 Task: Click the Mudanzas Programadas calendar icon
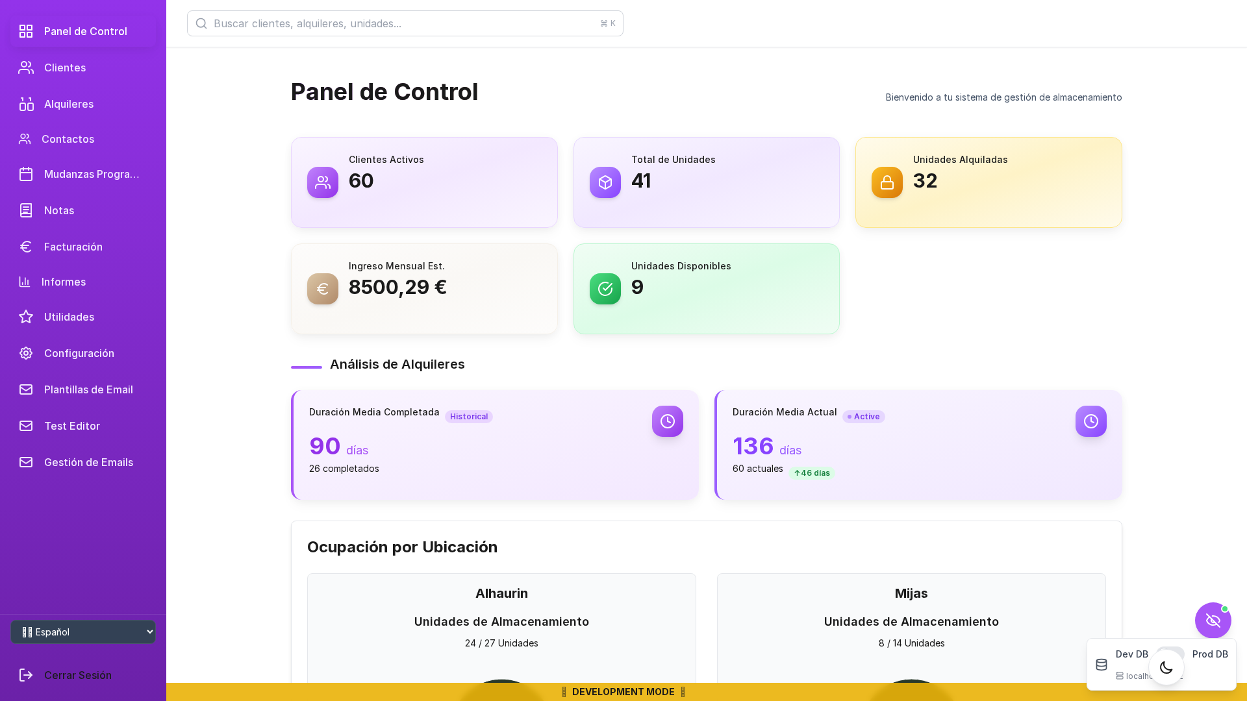pyautogui.click(x=26, y=174)
